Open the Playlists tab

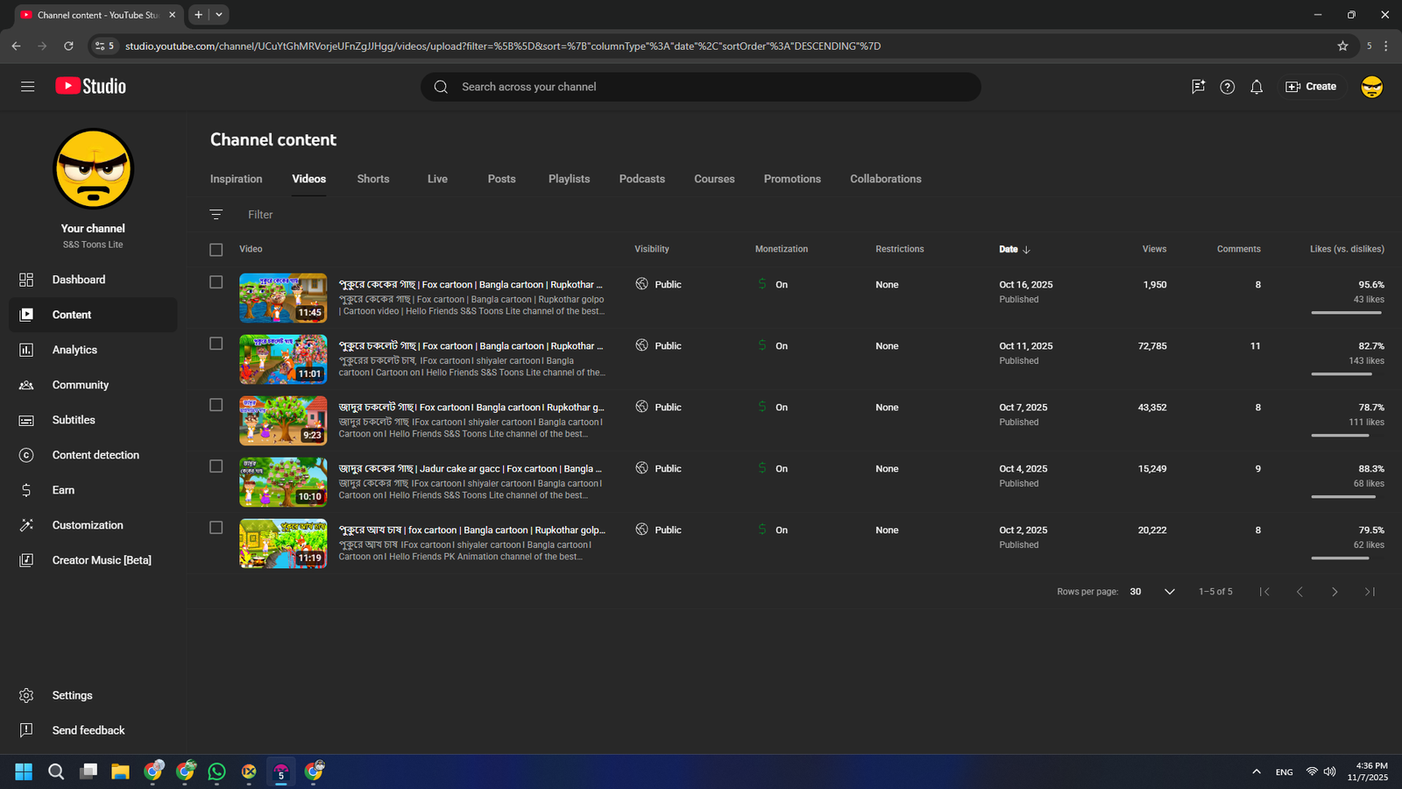(x=569, y=179)
